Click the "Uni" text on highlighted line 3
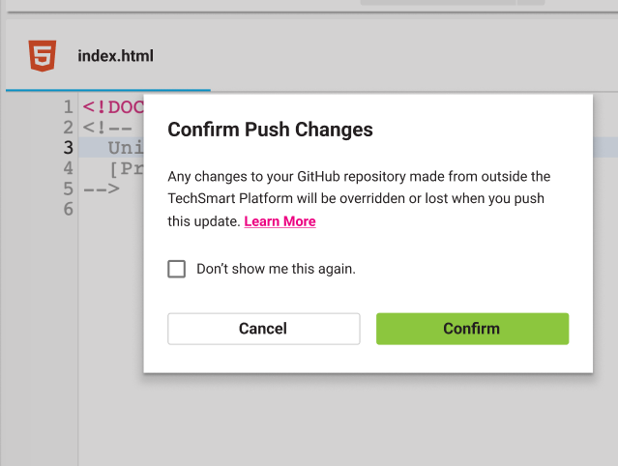Image resolution: width=618 pixels, height=466 pixels. coord(126,148)
